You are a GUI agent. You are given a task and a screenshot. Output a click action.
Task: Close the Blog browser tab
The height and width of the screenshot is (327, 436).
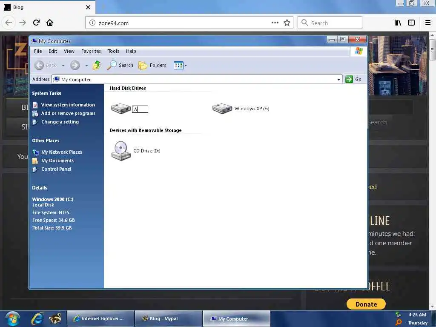[x=88, y=7]
